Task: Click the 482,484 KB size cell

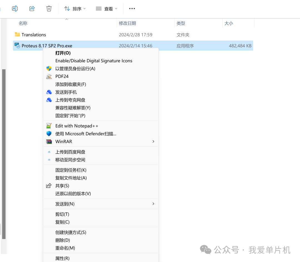Action: pos(240,46)
